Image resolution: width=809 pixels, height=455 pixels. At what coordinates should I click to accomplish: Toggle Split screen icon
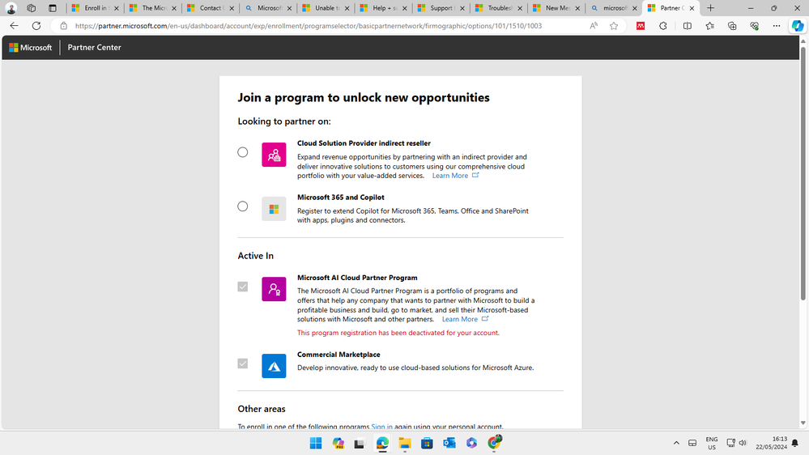(x=688, y=26)
